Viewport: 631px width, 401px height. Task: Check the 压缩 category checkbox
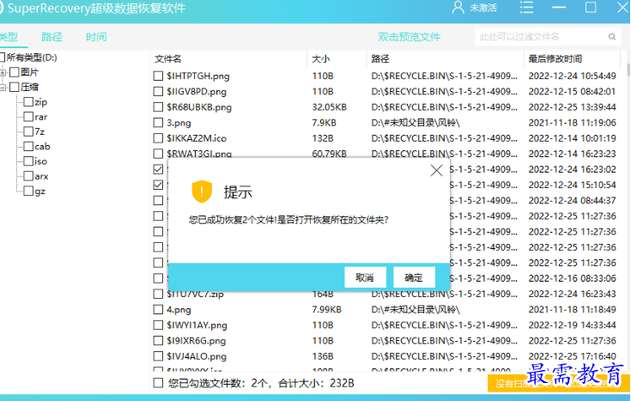(15, 87)
